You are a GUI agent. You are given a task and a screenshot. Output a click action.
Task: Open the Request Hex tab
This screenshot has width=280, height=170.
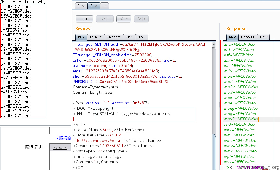[129, 37]
